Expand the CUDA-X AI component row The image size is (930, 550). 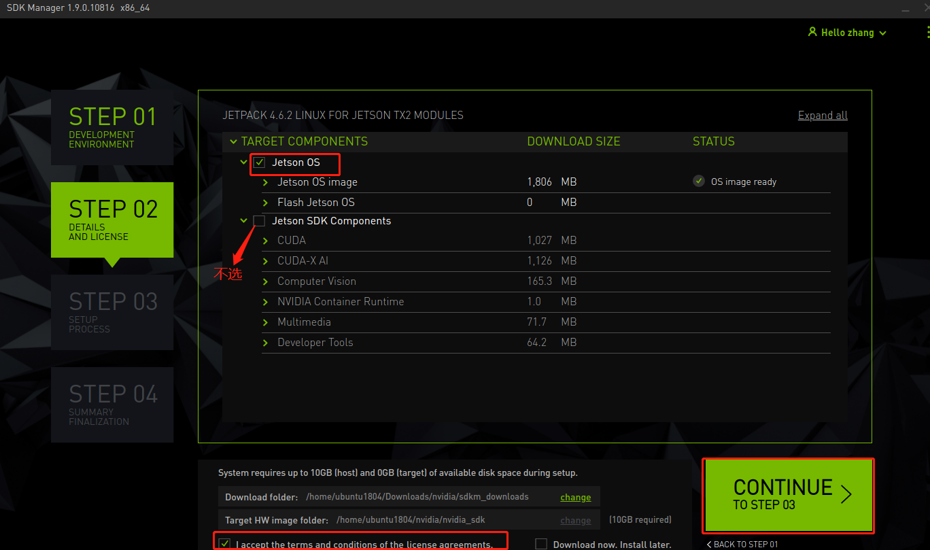pyautogui.click(x=266, y=261)
